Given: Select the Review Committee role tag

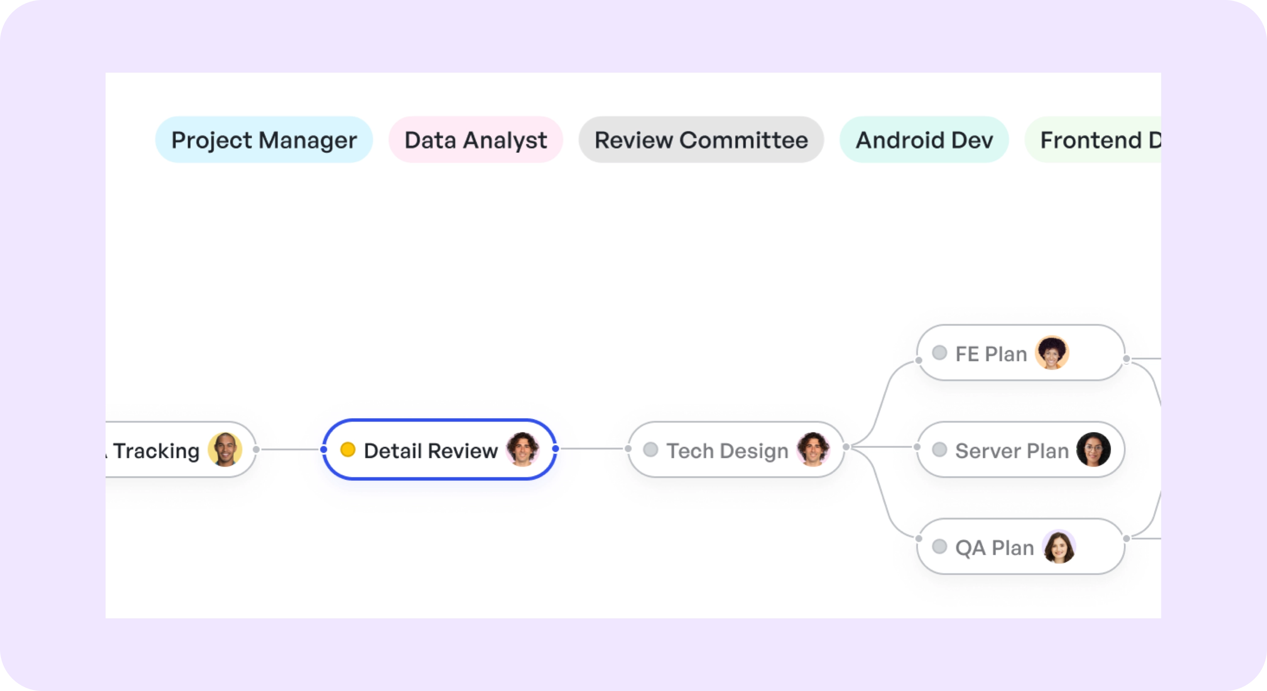Looking at the screenshot, I should click(x=701, y=140).
